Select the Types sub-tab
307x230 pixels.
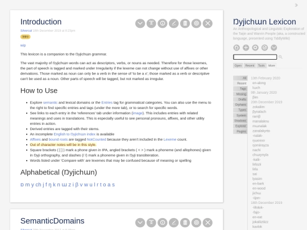(x=240, y=110)
